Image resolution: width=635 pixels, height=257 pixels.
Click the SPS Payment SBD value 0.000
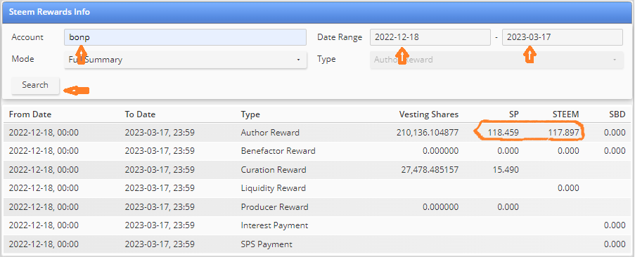615,244
